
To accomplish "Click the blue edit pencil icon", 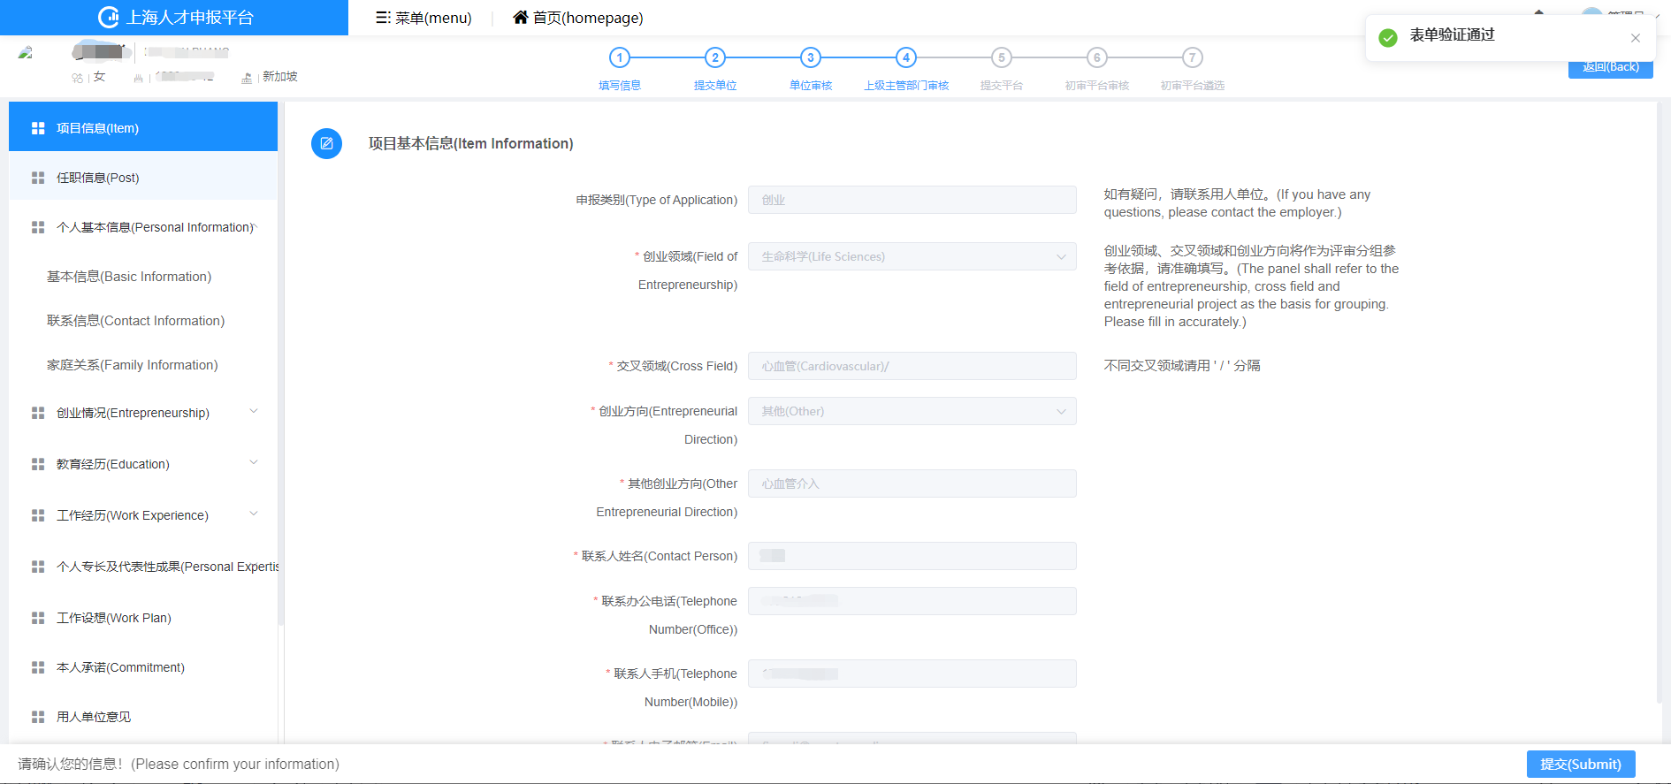I will (x=326, y=143).
